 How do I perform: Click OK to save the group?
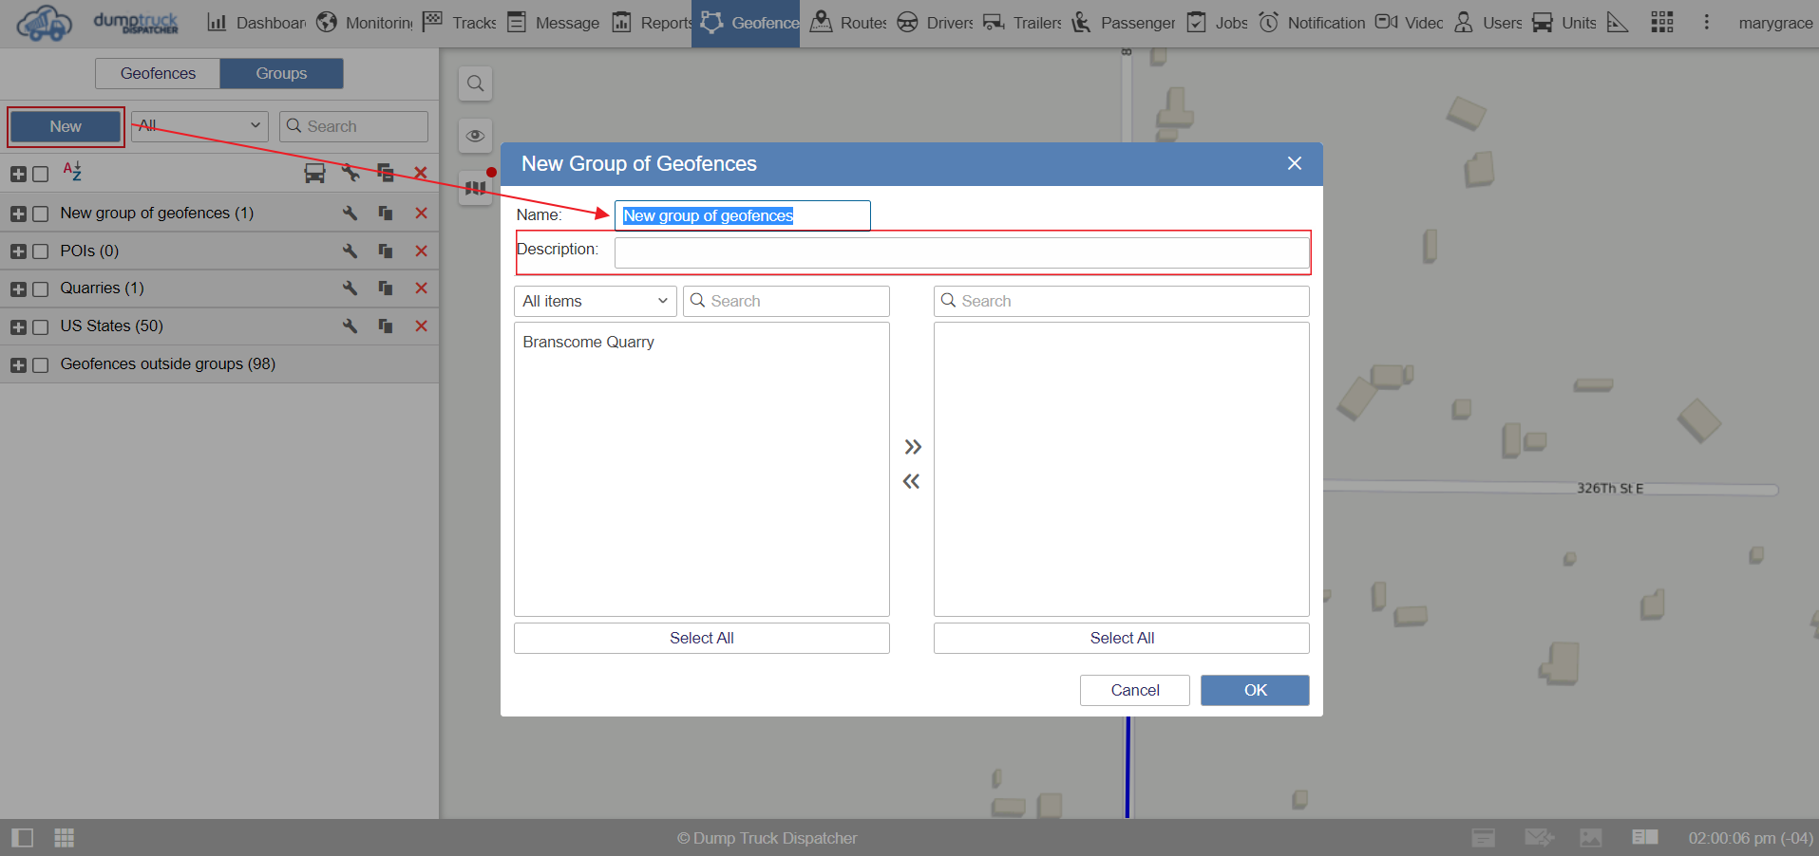pos(1254,691)
